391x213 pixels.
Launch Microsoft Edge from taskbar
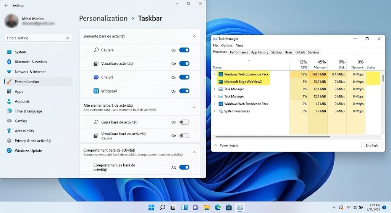217,207
